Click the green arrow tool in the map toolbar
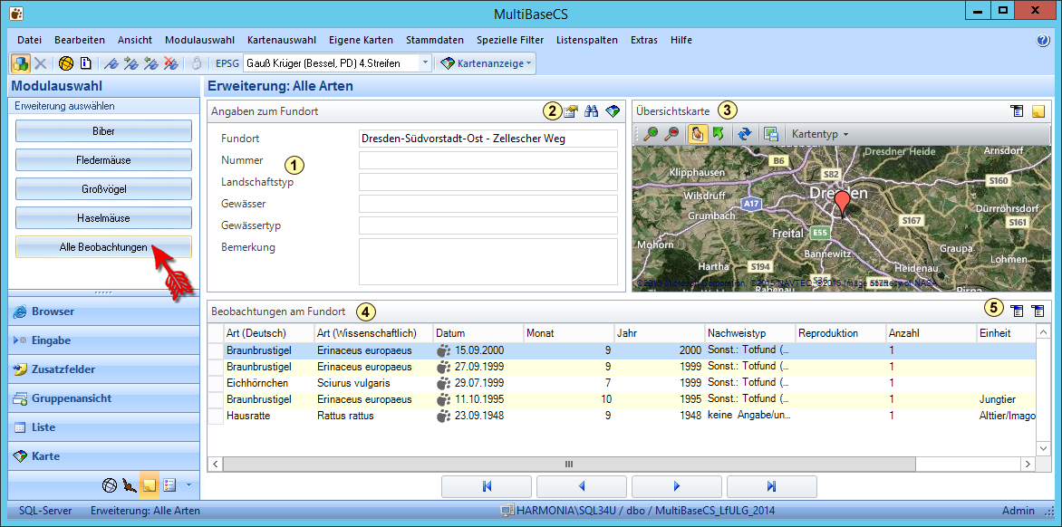The image size is (1062, 527). coord(718,134)
